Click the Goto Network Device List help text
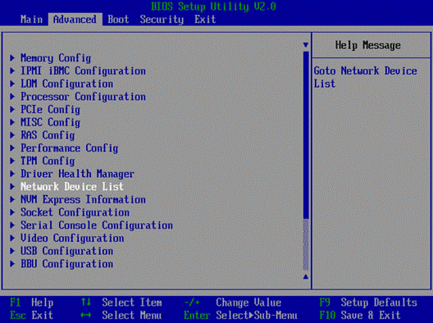 pyautogui.click(x=366, y=77)
